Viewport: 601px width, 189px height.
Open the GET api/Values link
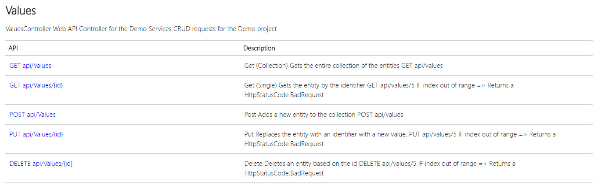pyautogui.click(x=30, y=66)
